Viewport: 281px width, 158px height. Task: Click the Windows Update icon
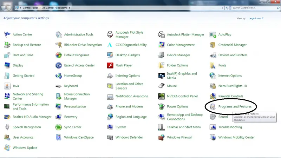click(x=7, y=147)
